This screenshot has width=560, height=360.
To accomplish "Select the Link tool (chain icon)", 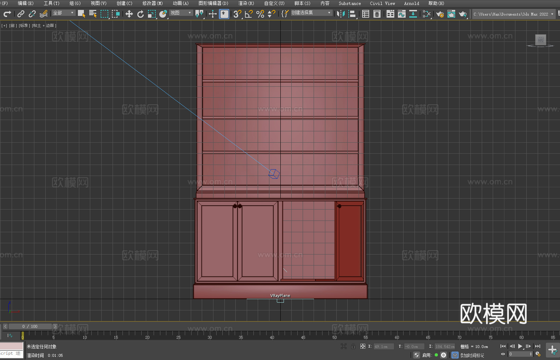I will (21, 14).
